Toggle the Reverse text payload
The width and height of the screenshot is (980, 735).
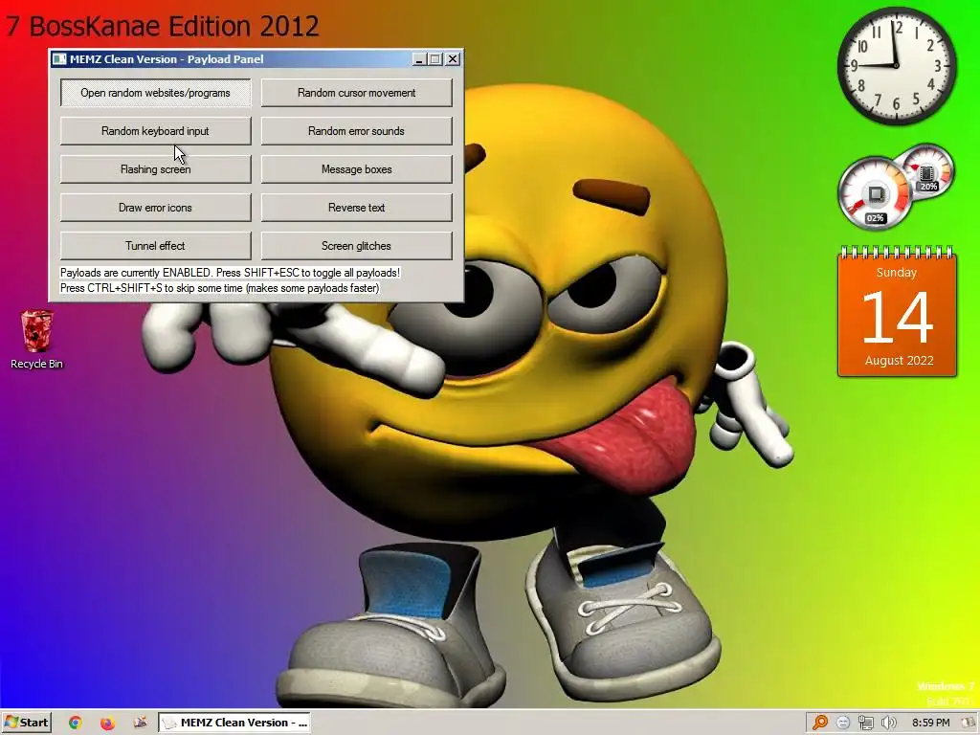[x=356, y=208]
